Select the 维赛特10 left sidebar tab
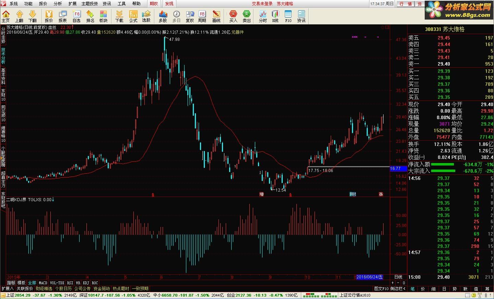The height and width of the screenshot is (299, 494). click(x=3, y=134)
